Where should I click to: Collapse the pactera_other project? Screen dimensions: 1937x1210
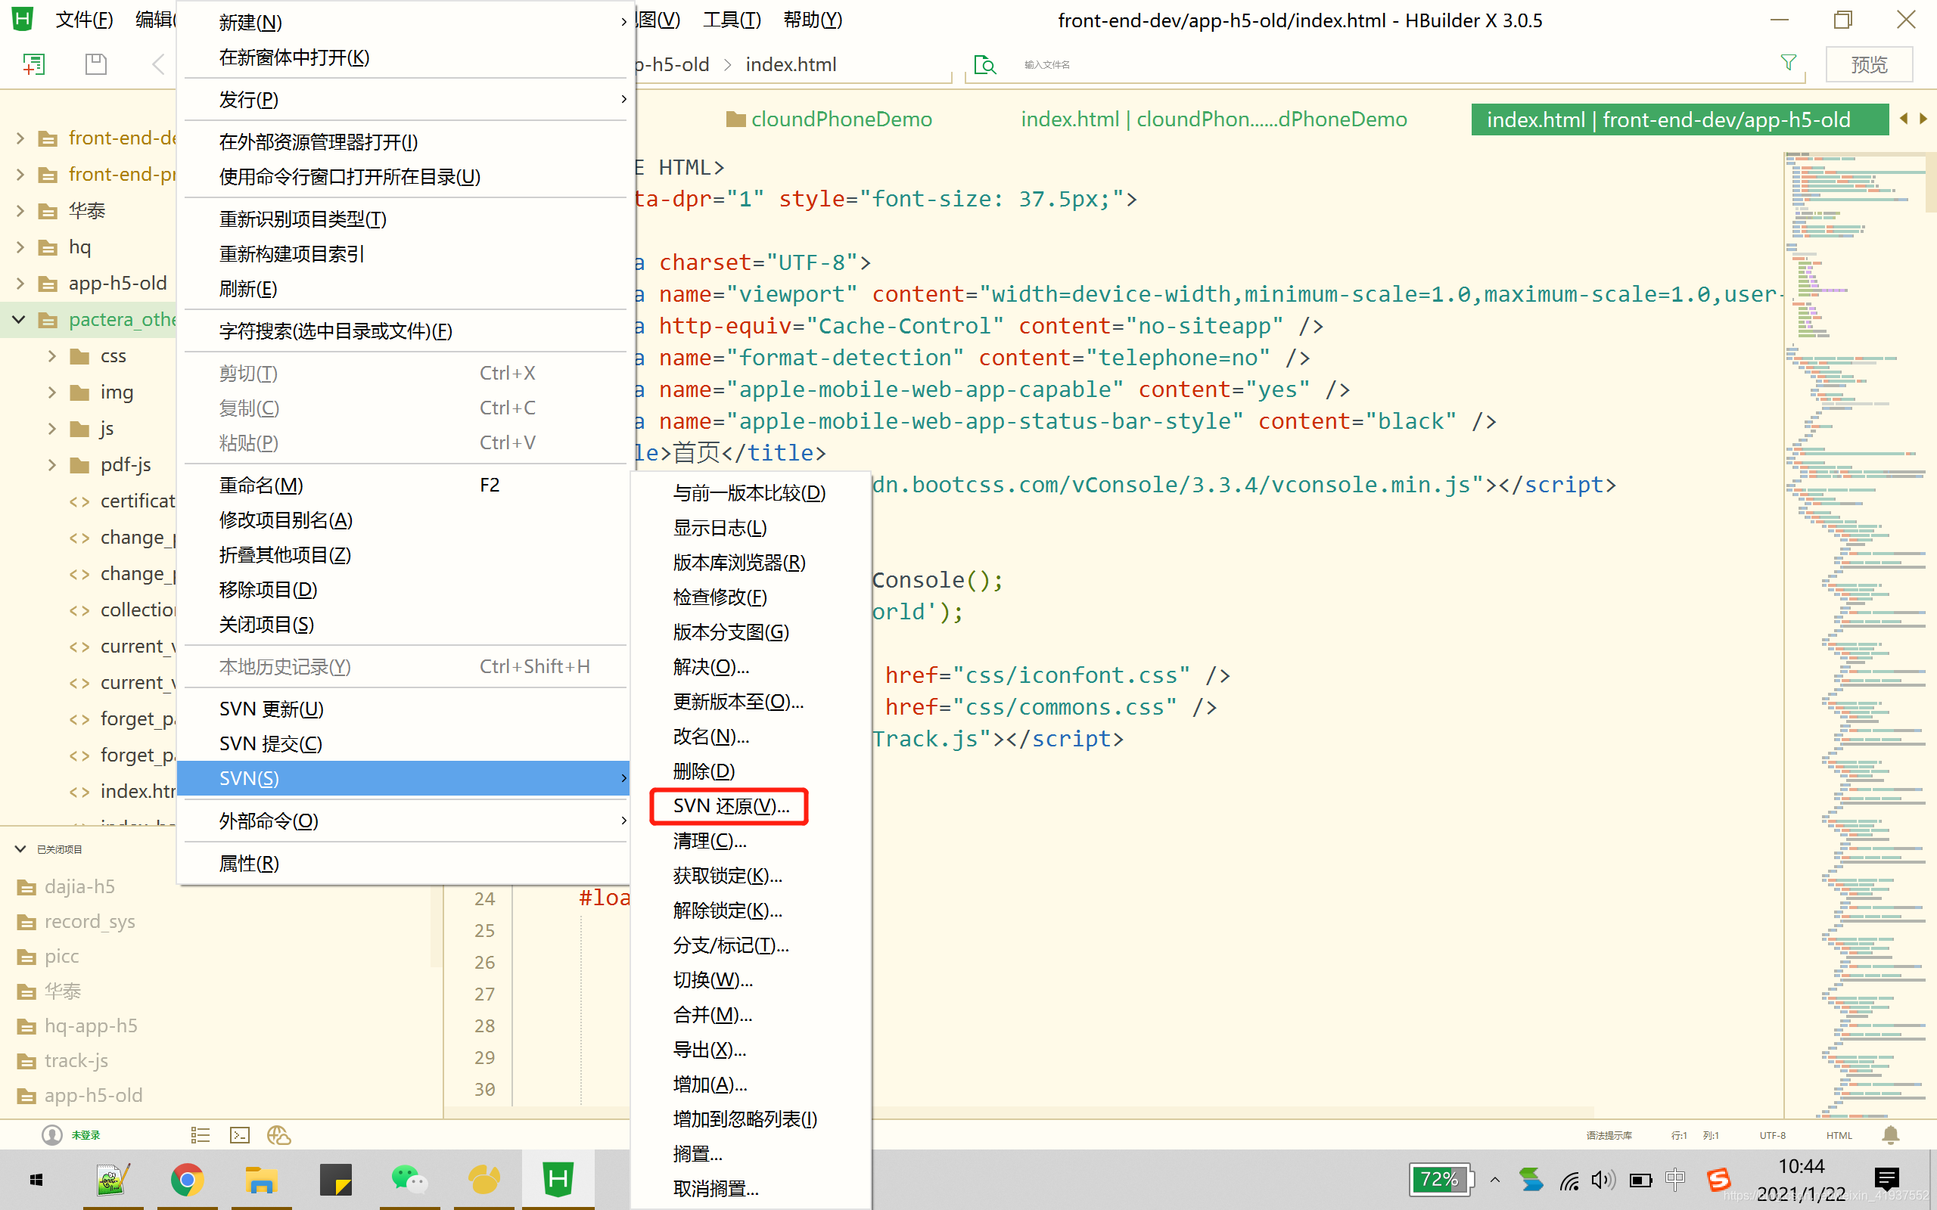(x=19, y=319)
